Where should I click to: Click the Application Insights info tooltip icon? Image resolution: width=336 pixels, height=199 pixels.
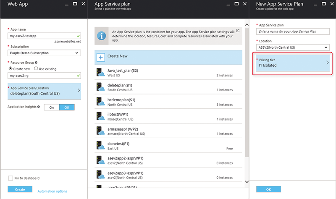[39, 107]
